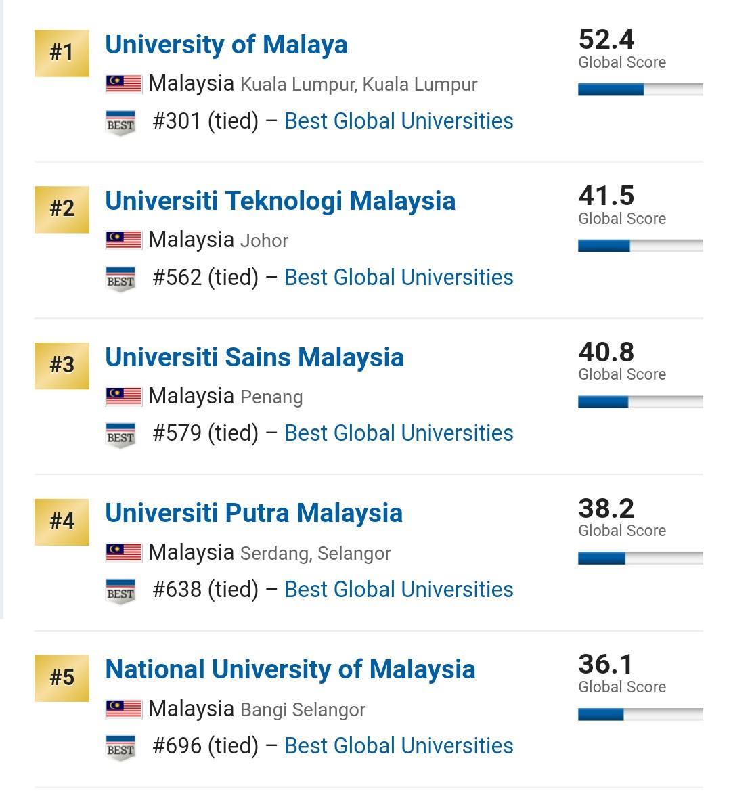Click the Malaysia flag next to Penang
The image size is (731, 792).
(124, 397)
